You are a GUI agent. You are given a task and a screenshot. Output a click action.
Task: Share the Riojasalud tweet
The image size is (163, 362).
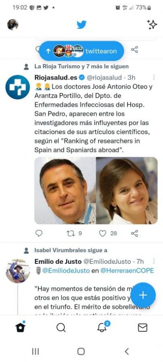tap(134, 233)
